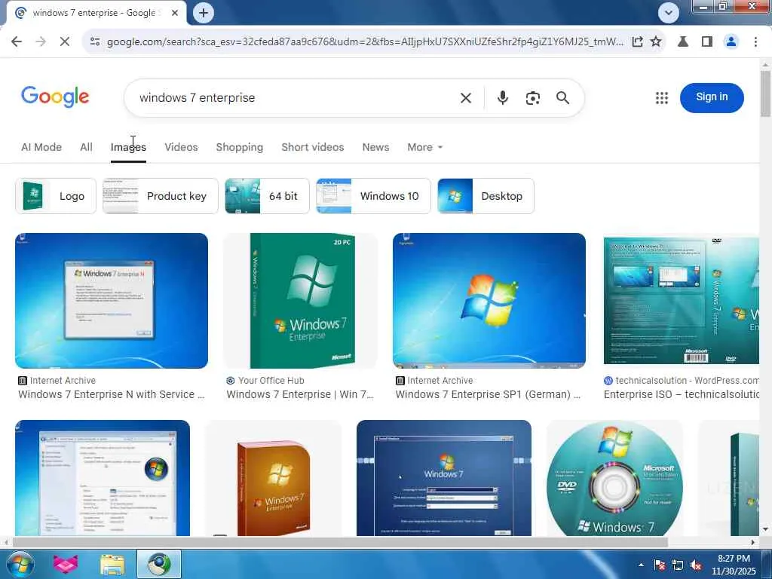Open the tab search dropdown
Image resolution: width=772 pixels, height=579 pixels.
pyautogui.click(x=668, y=13)
